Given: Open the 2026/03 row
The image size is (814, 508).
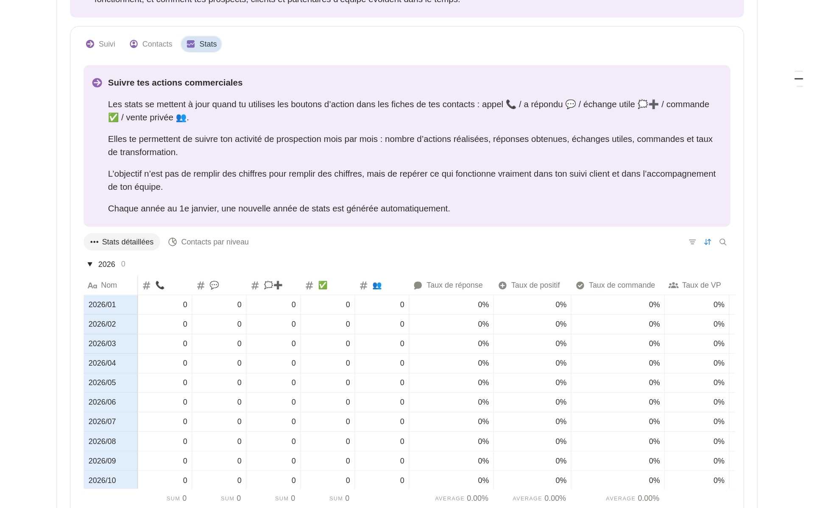Looking at the screenshot, I should point(111,344).
